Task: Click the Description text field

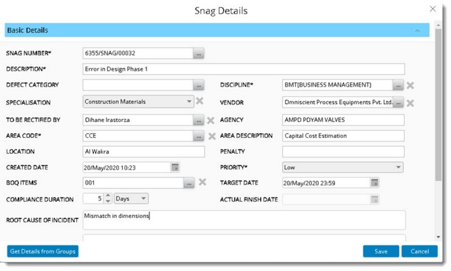Action: 243,69
